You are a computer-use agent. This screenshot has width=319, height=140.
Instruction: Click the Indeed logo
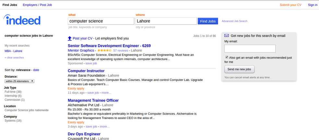22,20
